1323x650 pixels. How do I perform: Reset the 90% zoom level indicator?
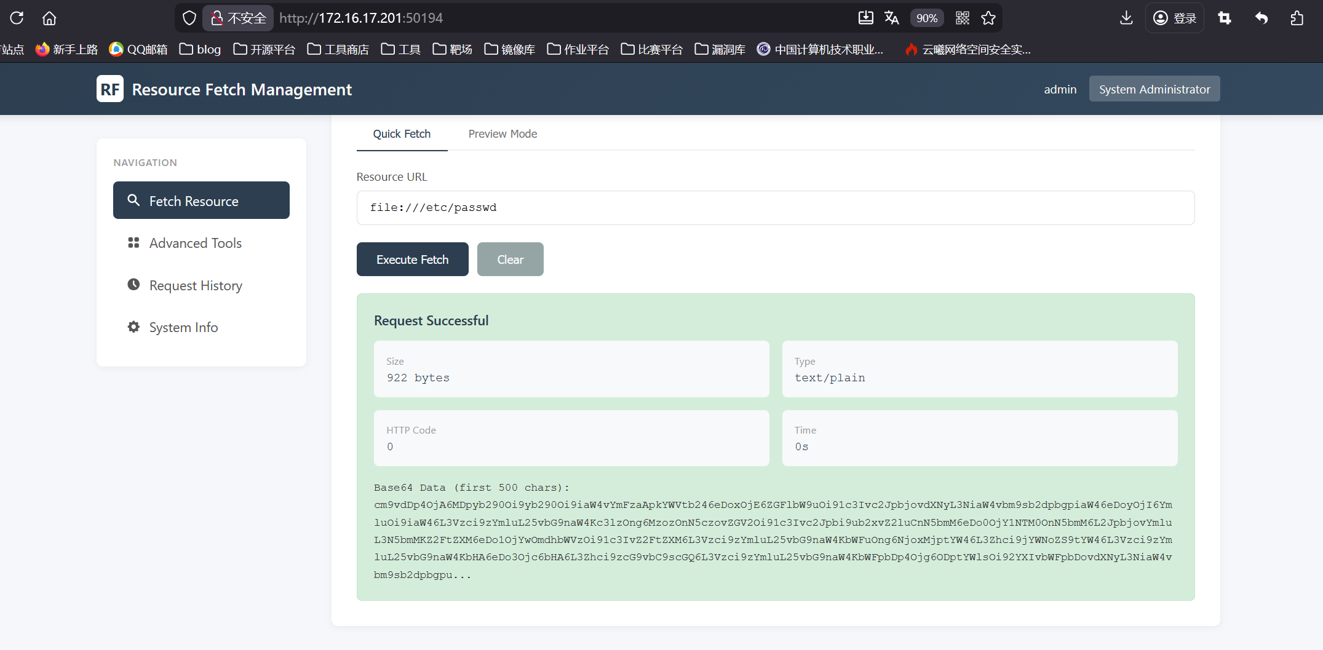tap(927, 18)
